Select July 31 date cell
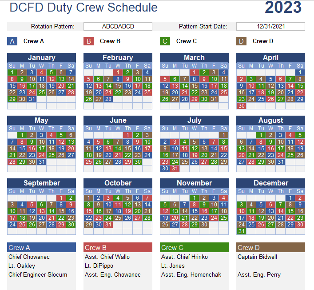Viewport: 314px width, 290px height. coord(175,169)
